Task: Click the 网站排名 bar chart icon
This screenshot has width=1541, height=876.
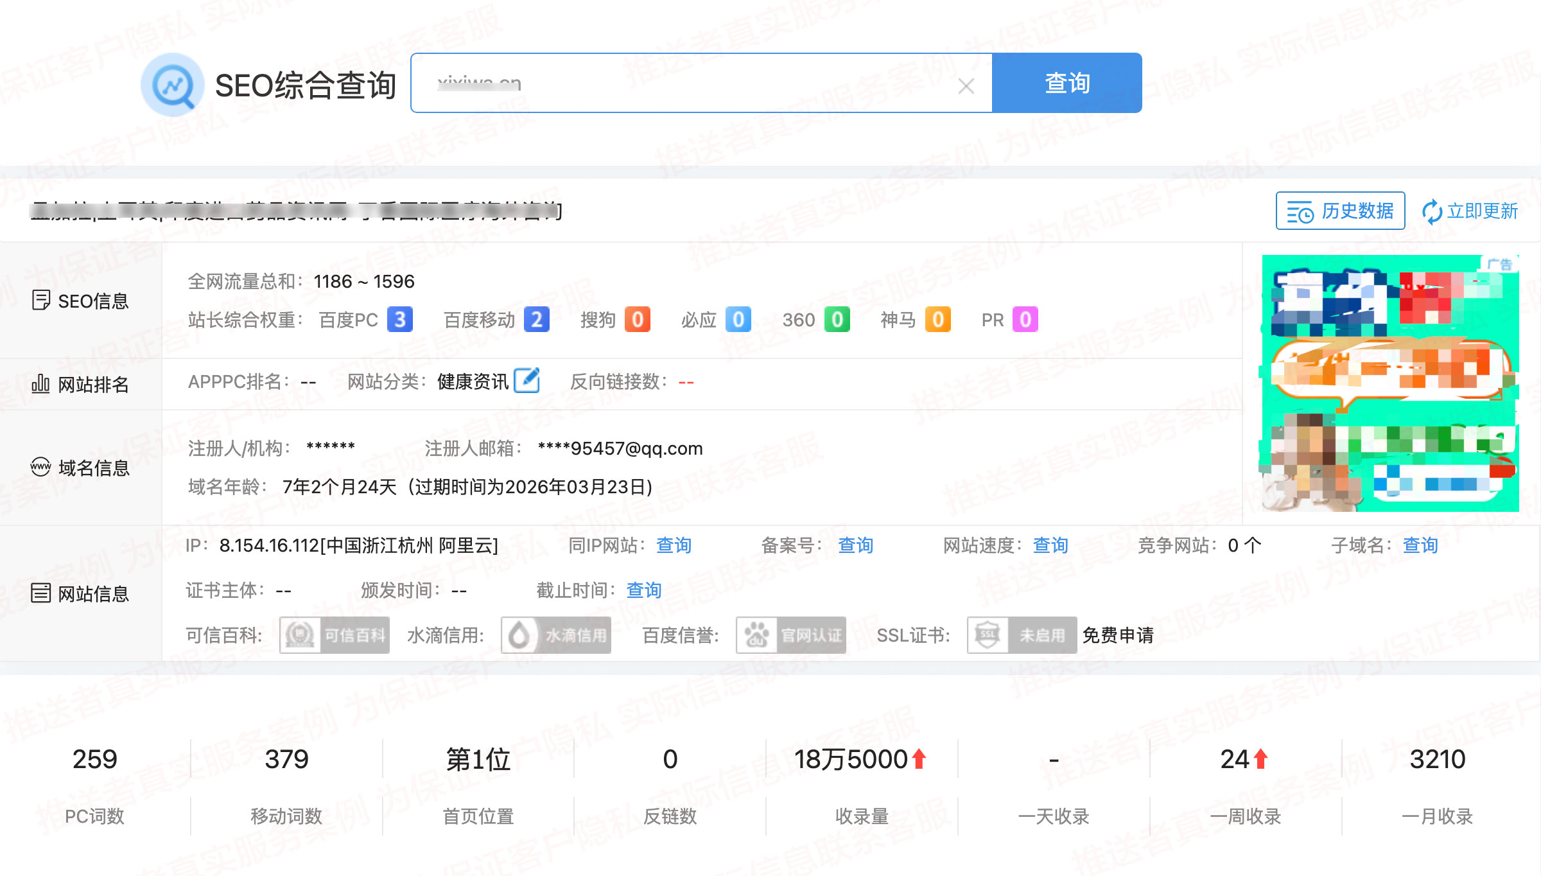Action: point(40,383)
